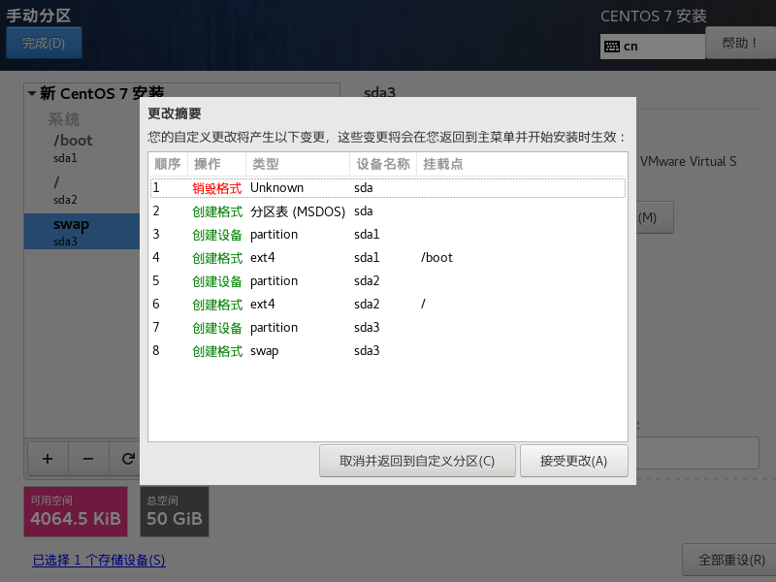The image size is (776, 582).
Task: Open 已选择 1 个存储设备(S) link
Action: tap(98, 561)
